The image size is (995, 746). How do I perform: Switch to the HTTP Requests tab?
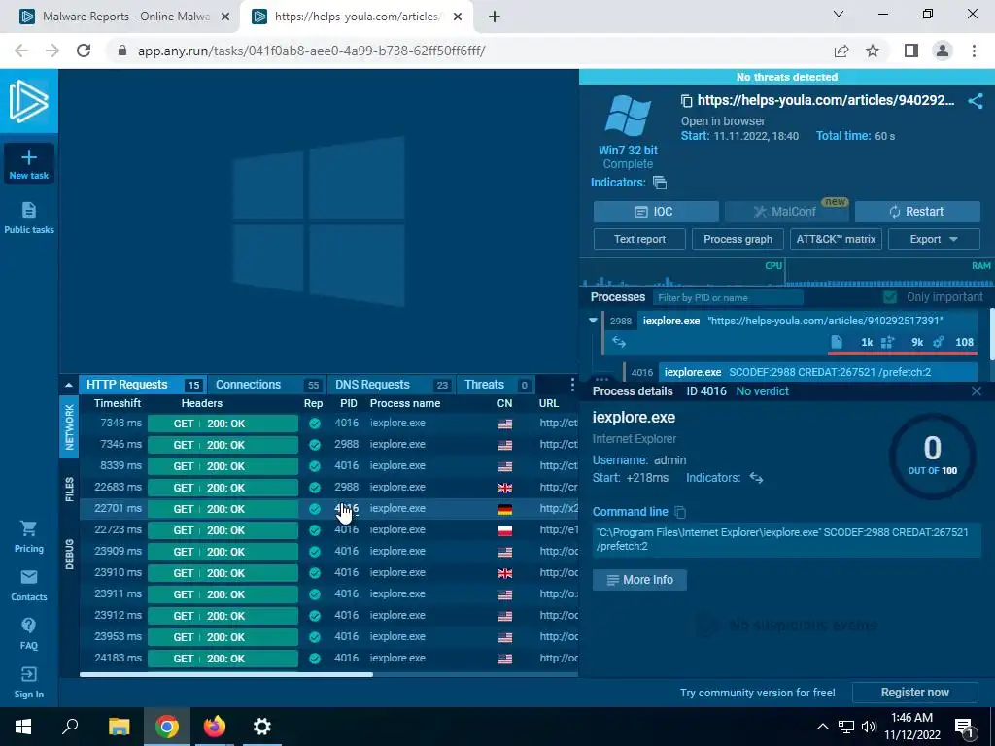click(x=142, y=385)
